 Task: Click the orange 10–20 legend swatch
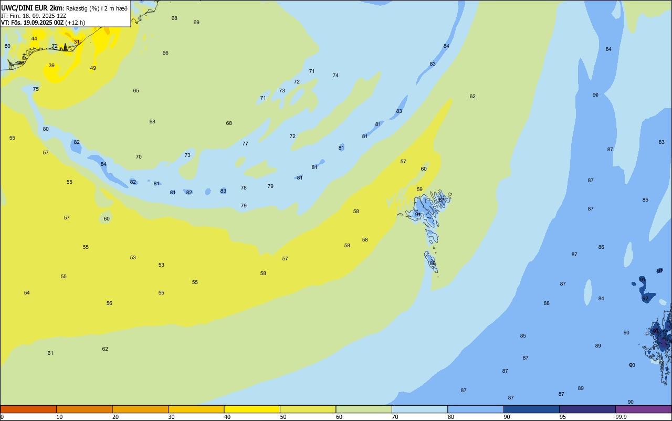click(84, 409)
